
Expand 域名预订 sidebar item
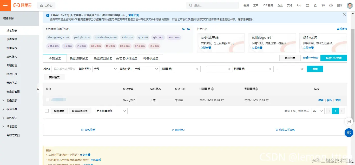12,118
